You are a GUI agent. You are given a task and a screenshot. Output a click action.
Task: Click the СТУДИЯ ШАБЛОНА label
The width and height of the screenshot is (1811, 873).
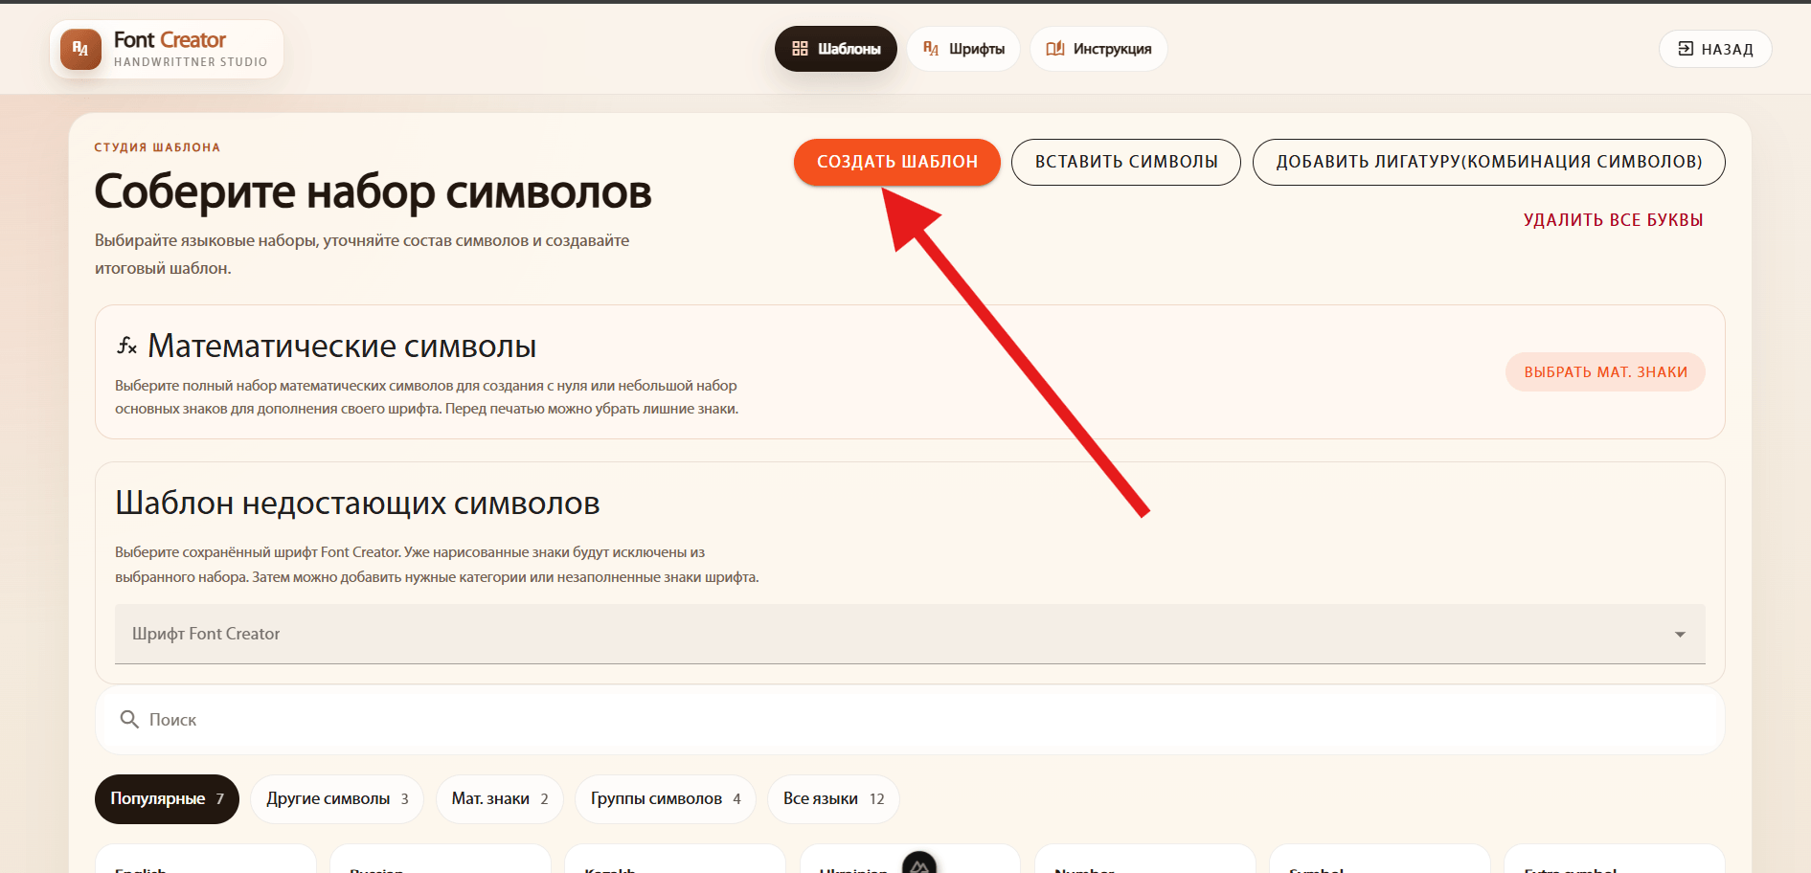157,147
